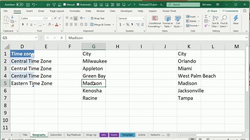Open the Conditional Formatting dropdown

tap(155, 22)
